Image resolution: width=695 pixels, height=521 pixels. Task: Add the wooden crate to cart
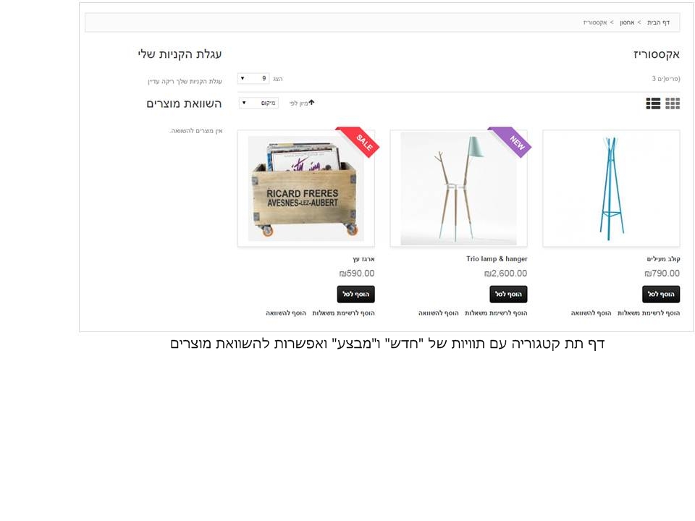[x=356, y=295]
